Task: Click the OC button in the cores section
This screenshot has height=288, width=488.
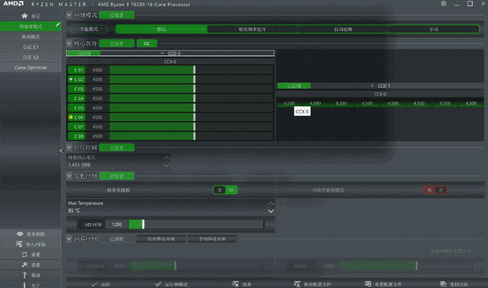Action: click(147, 43)
